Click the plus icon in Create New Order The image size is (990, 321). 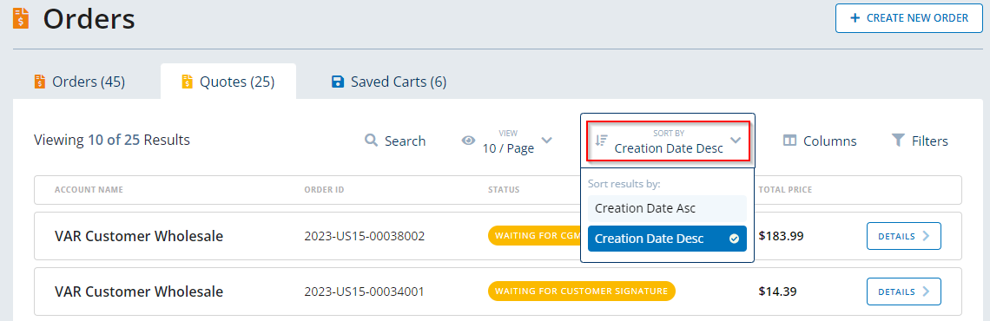tap(855, 18)
